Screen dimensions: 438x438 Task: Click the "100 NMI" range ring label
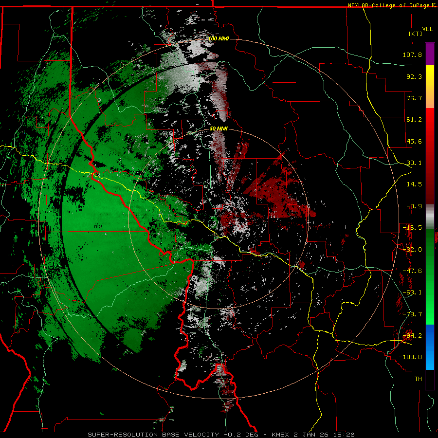[219, 38]
